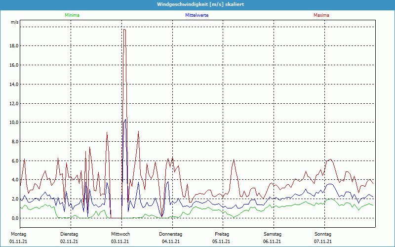The height and width of the screenshot is (247, 395).
Task: Click the green Minima legend label
Action: point(72,15)
